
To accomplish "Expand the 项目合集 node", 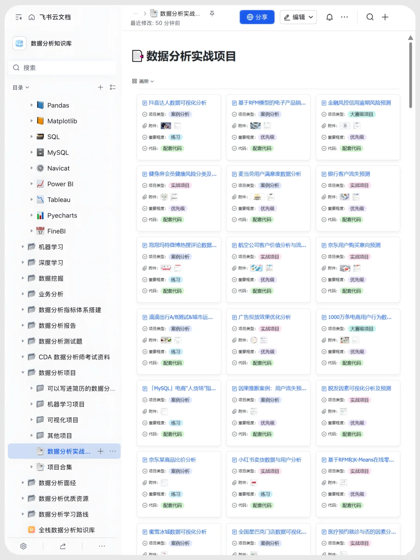I will (31, 467).
